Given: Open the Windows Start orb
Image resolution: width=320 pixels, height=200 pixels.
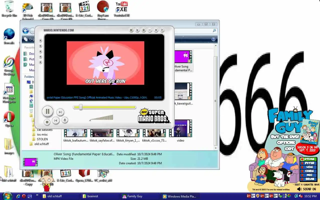Looking at the screenshot, I should click(x=7, y=196).
